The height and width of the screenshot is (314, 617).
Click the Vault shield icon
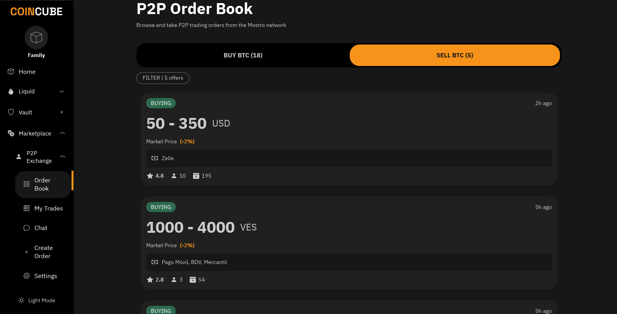tap(11, 112)
